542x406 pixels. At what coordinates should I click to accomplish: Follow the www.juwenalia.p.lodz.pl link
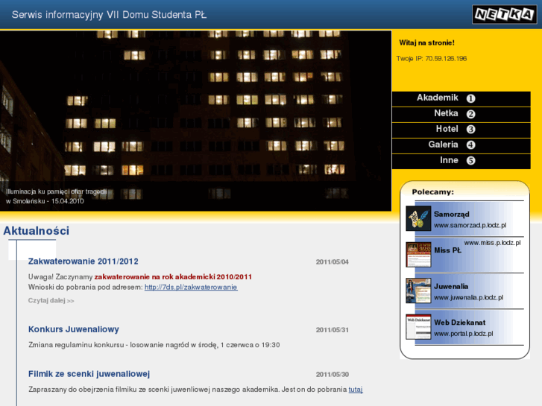tap(469, 297)
